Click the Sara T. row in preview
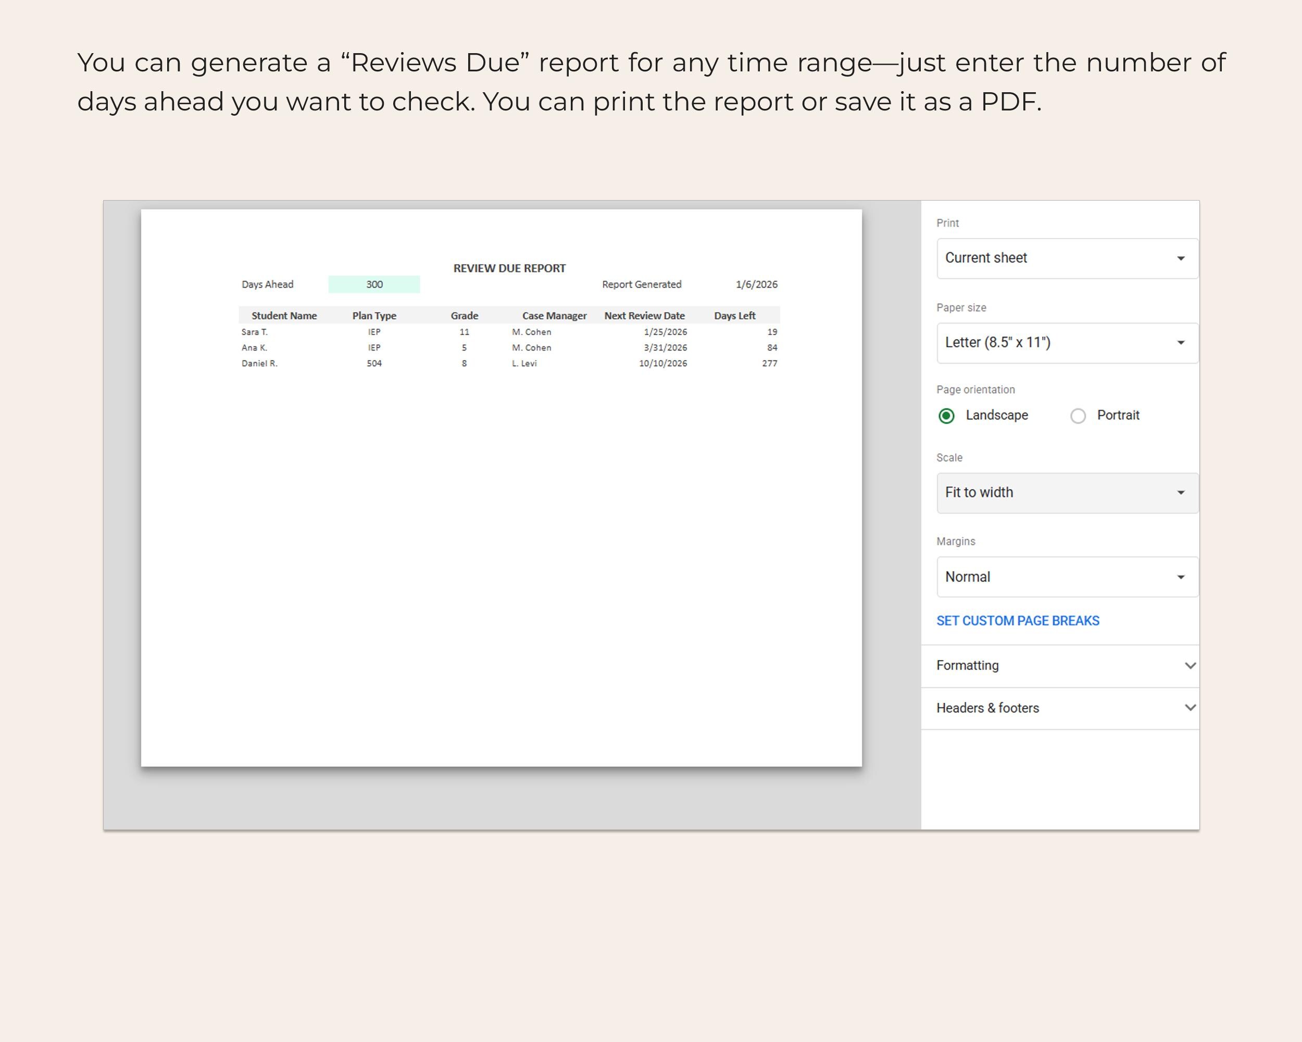This screenshot has height=1042, width=1302. (x=509, y=332)
